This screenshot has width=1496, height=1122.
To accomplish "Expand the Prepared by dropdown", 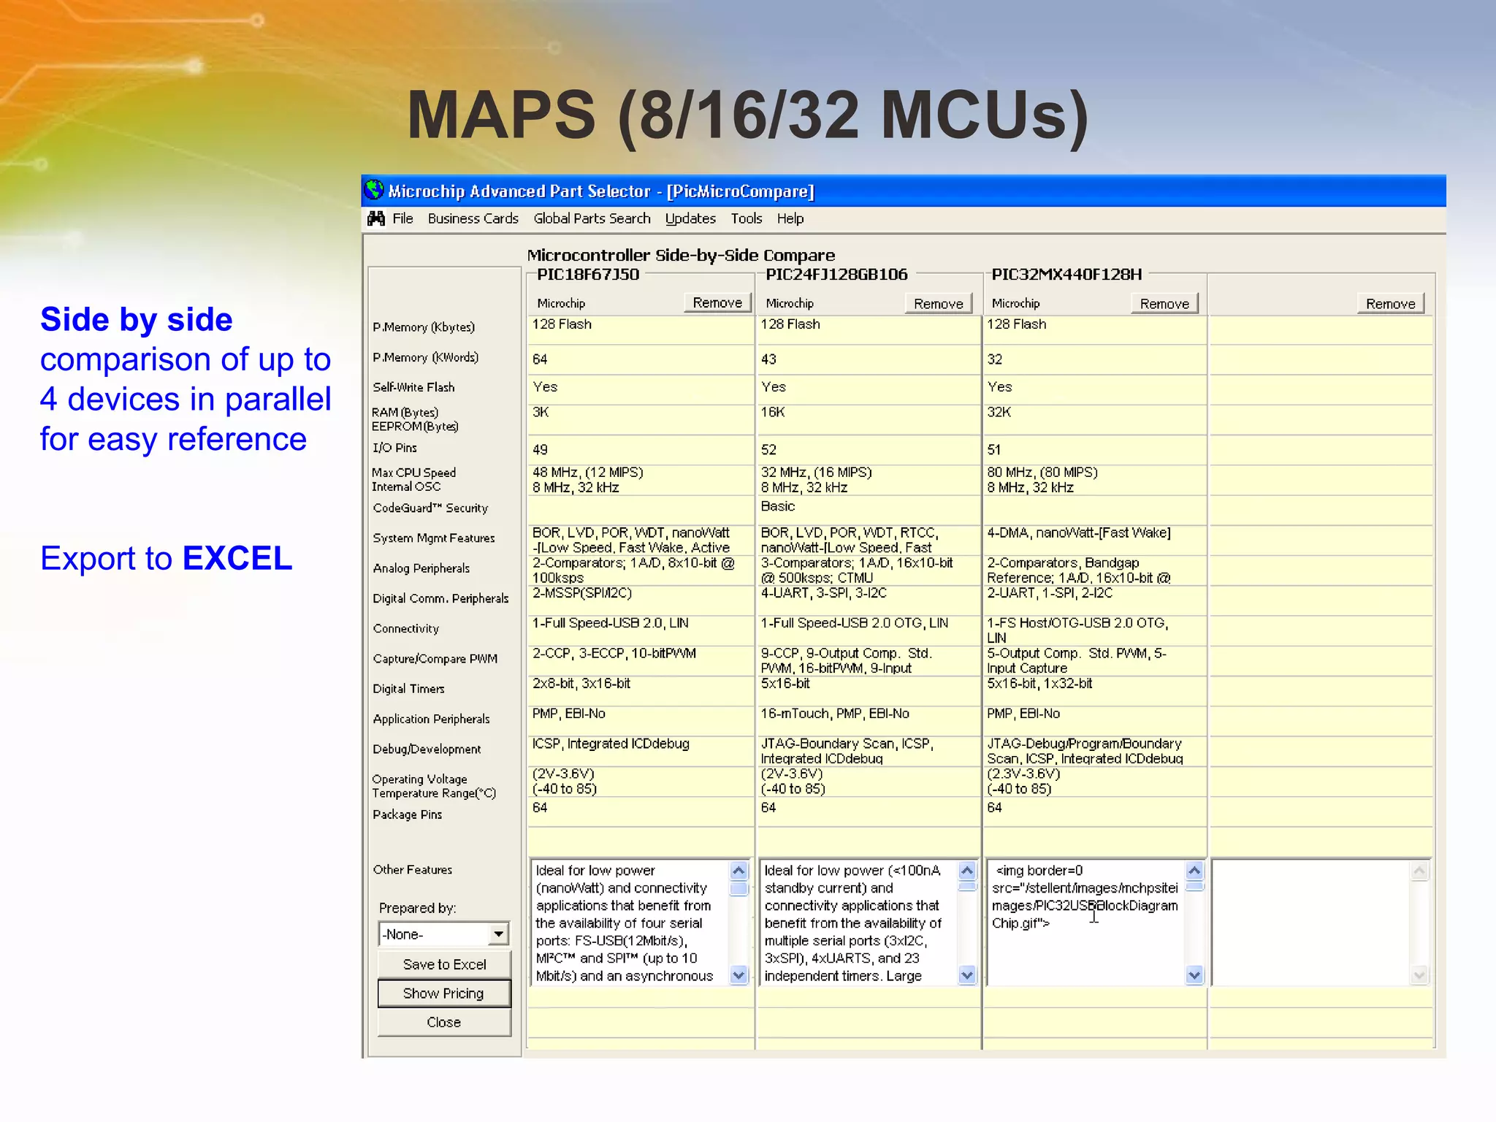I will [x=498, y=934].
